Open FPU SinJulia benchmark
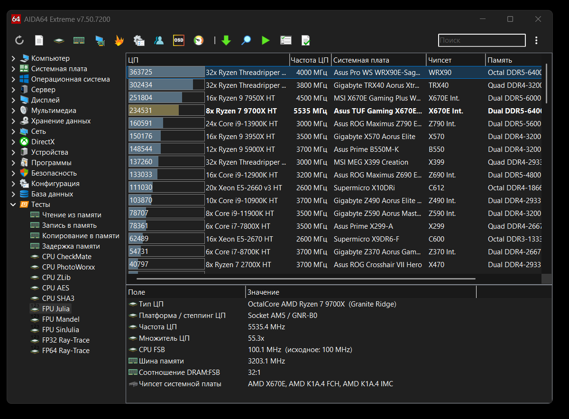 pos(60,330)
